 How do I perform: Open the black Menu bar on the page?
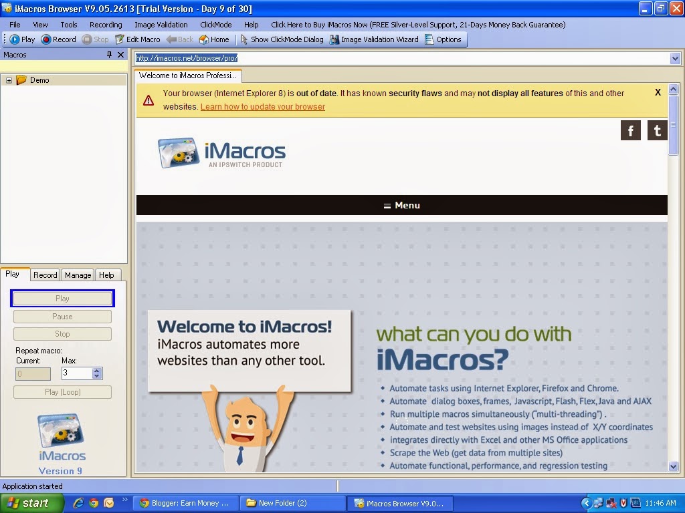[x=401, y=205]
